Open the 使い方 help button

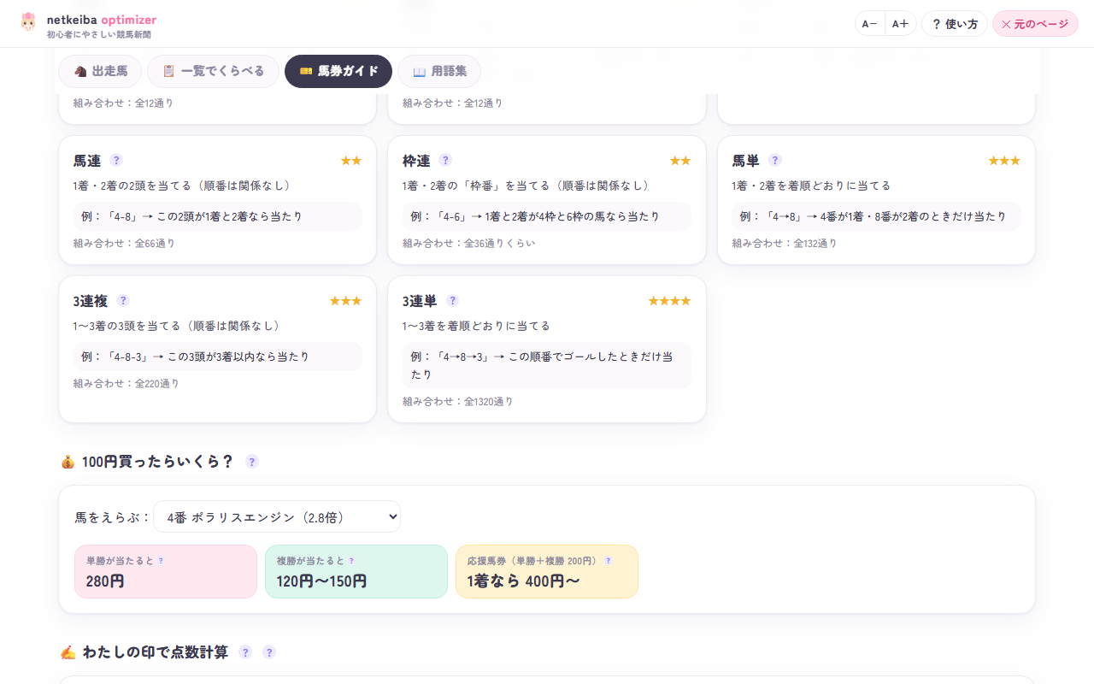(955, 23)
